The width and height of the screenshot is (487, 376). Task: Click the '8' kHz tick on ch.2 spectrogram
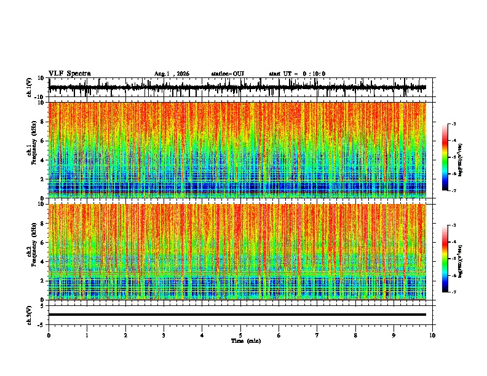[x=42, y=224]
